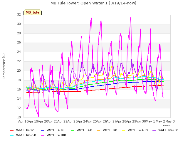This screenshot has width=188, height=141.
Task: Click the red Wat1_Ts-32 legend color marker
Action: point(12,130)
